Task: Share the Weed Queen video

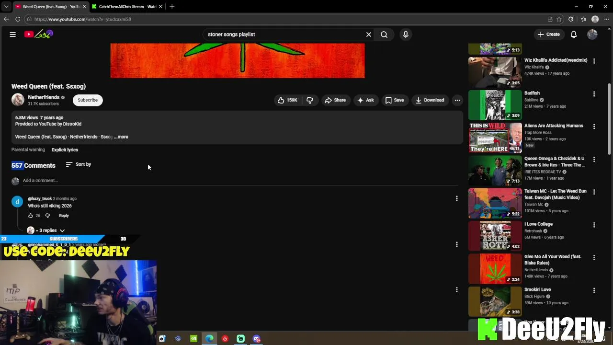Action: click(335, 100)
